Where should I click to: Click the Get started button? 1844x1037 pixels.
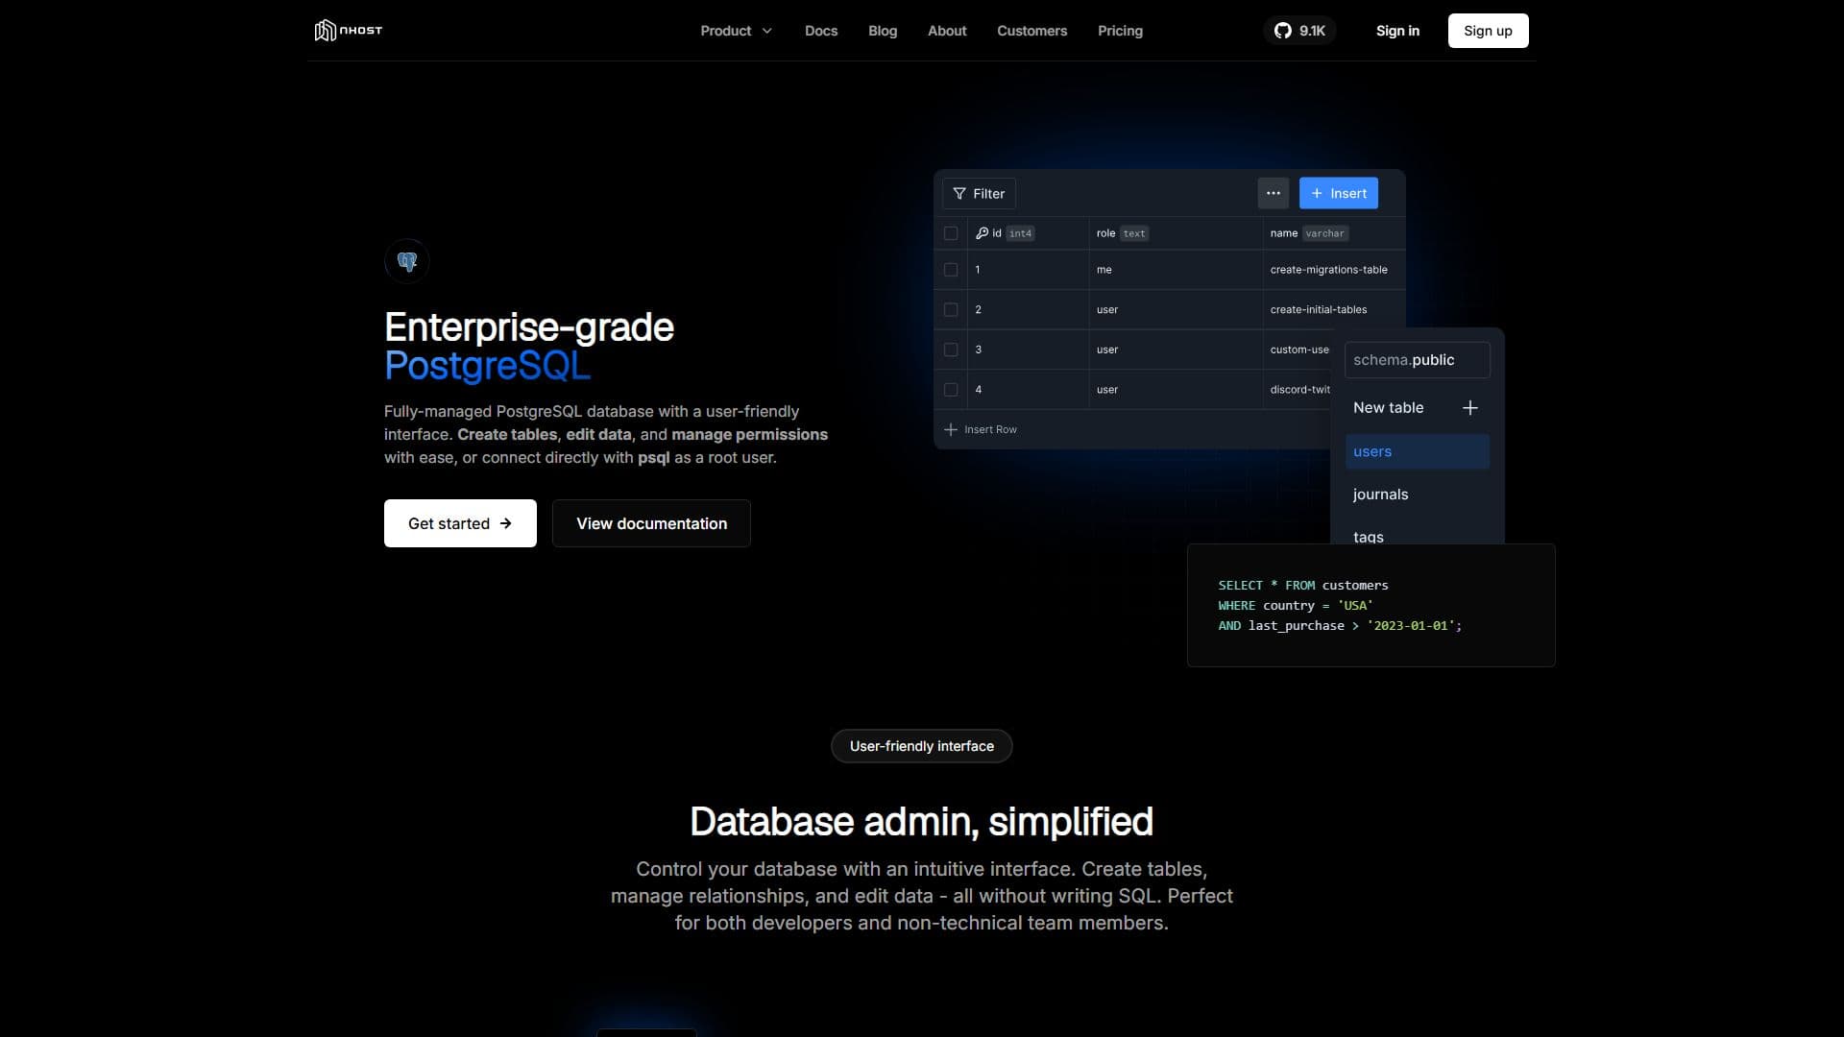(x=460, y=523)
